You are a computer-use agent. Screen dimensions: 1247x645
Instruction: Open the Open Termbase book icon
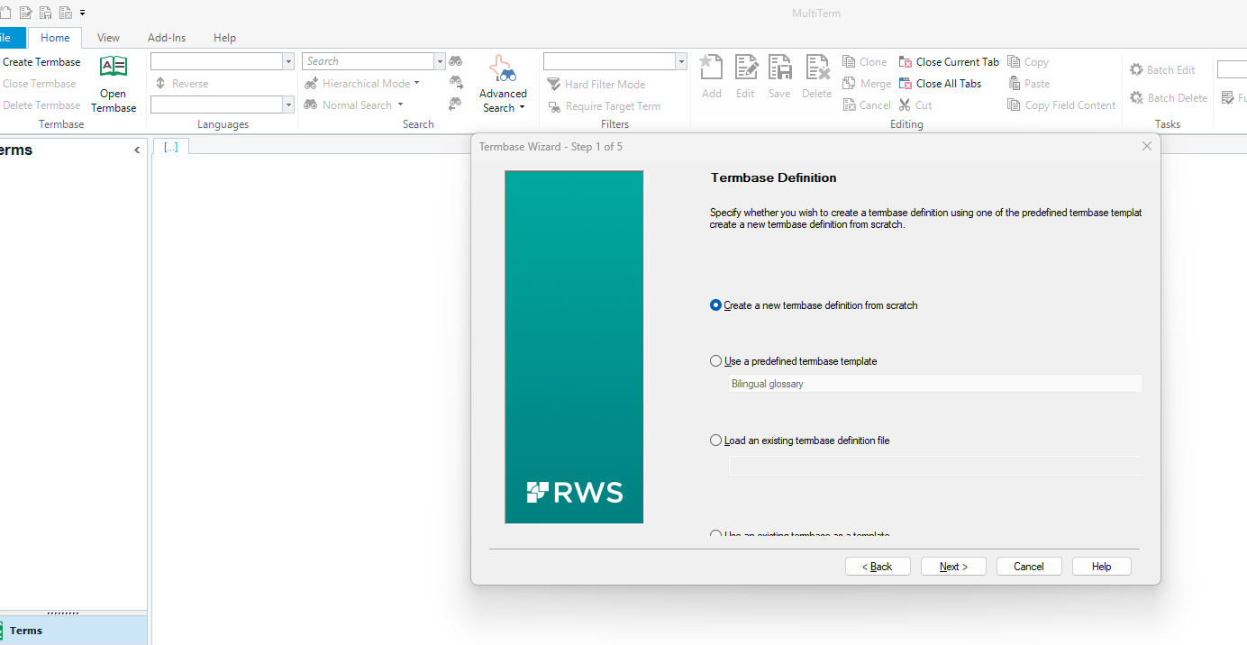tap(114, 67)
